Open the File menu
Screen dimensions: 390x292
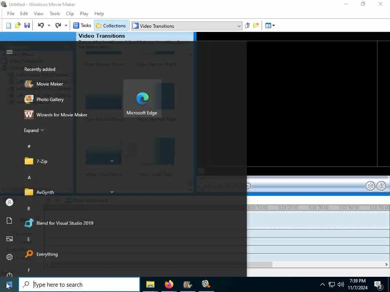pos(11,14)
